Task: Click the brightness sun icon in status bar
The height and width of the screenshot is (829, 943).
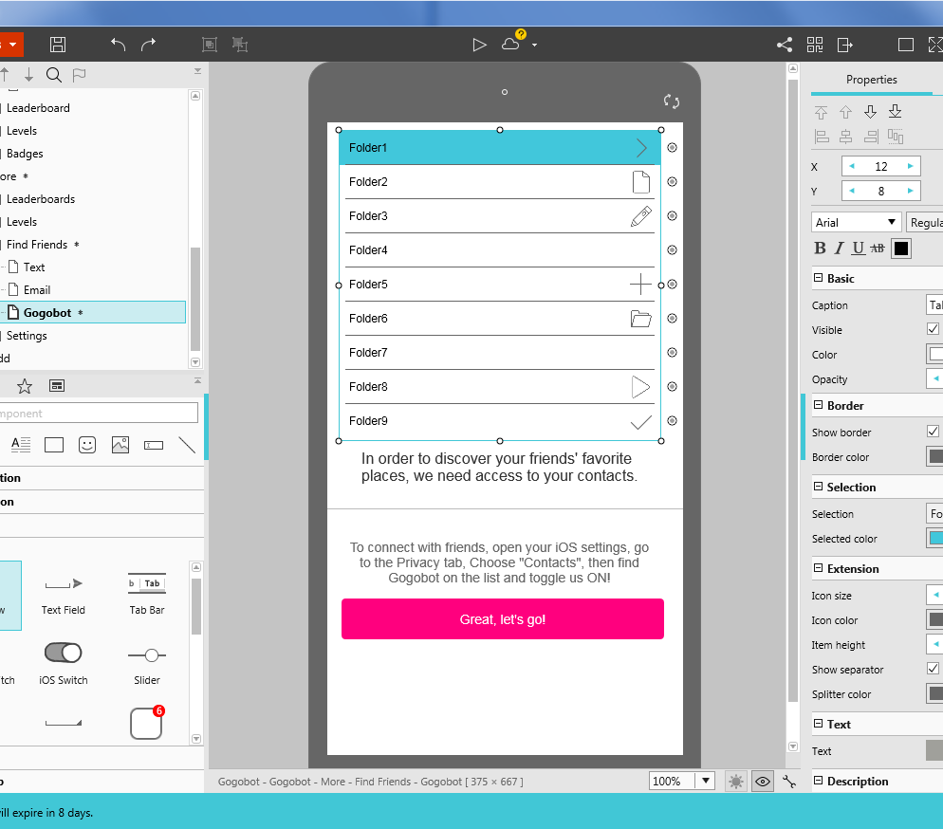Action: 735,782
